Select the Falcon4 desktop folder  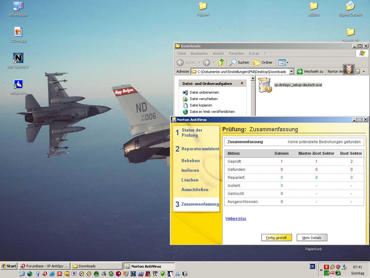[203, 9]
